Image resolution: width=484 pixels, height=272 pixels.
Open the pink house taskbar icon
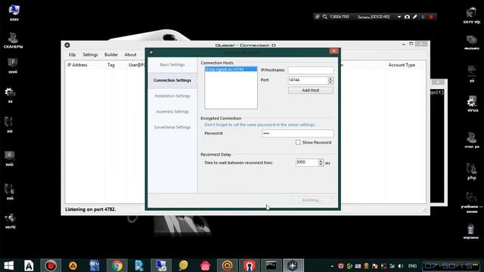[205, 265]
